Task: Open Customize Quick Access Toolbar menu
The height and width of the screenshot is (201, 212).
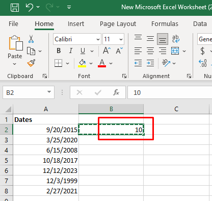Action: tap(69, 7)
